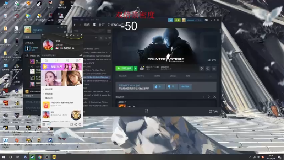Image resolution: width=284 pixels, height=160 pixels.
Task: Click the Steam icon on the taskbar
Action: pyautogui.click(x=32, y=157)
